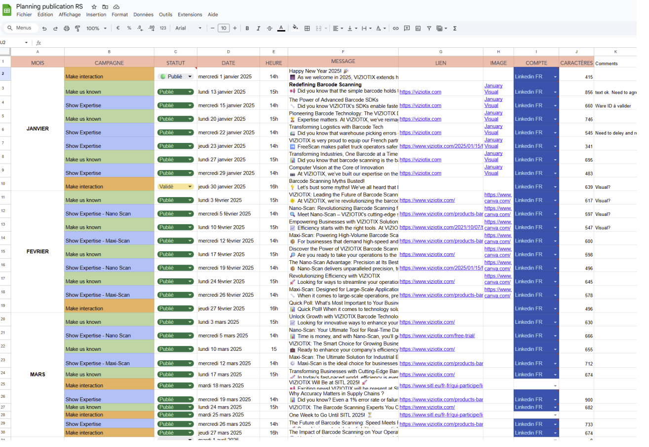Open the functions sigma tool

(x=455, y=28)
